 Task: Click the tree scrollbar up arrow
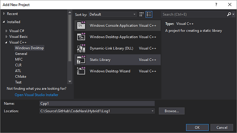(70, 12)
